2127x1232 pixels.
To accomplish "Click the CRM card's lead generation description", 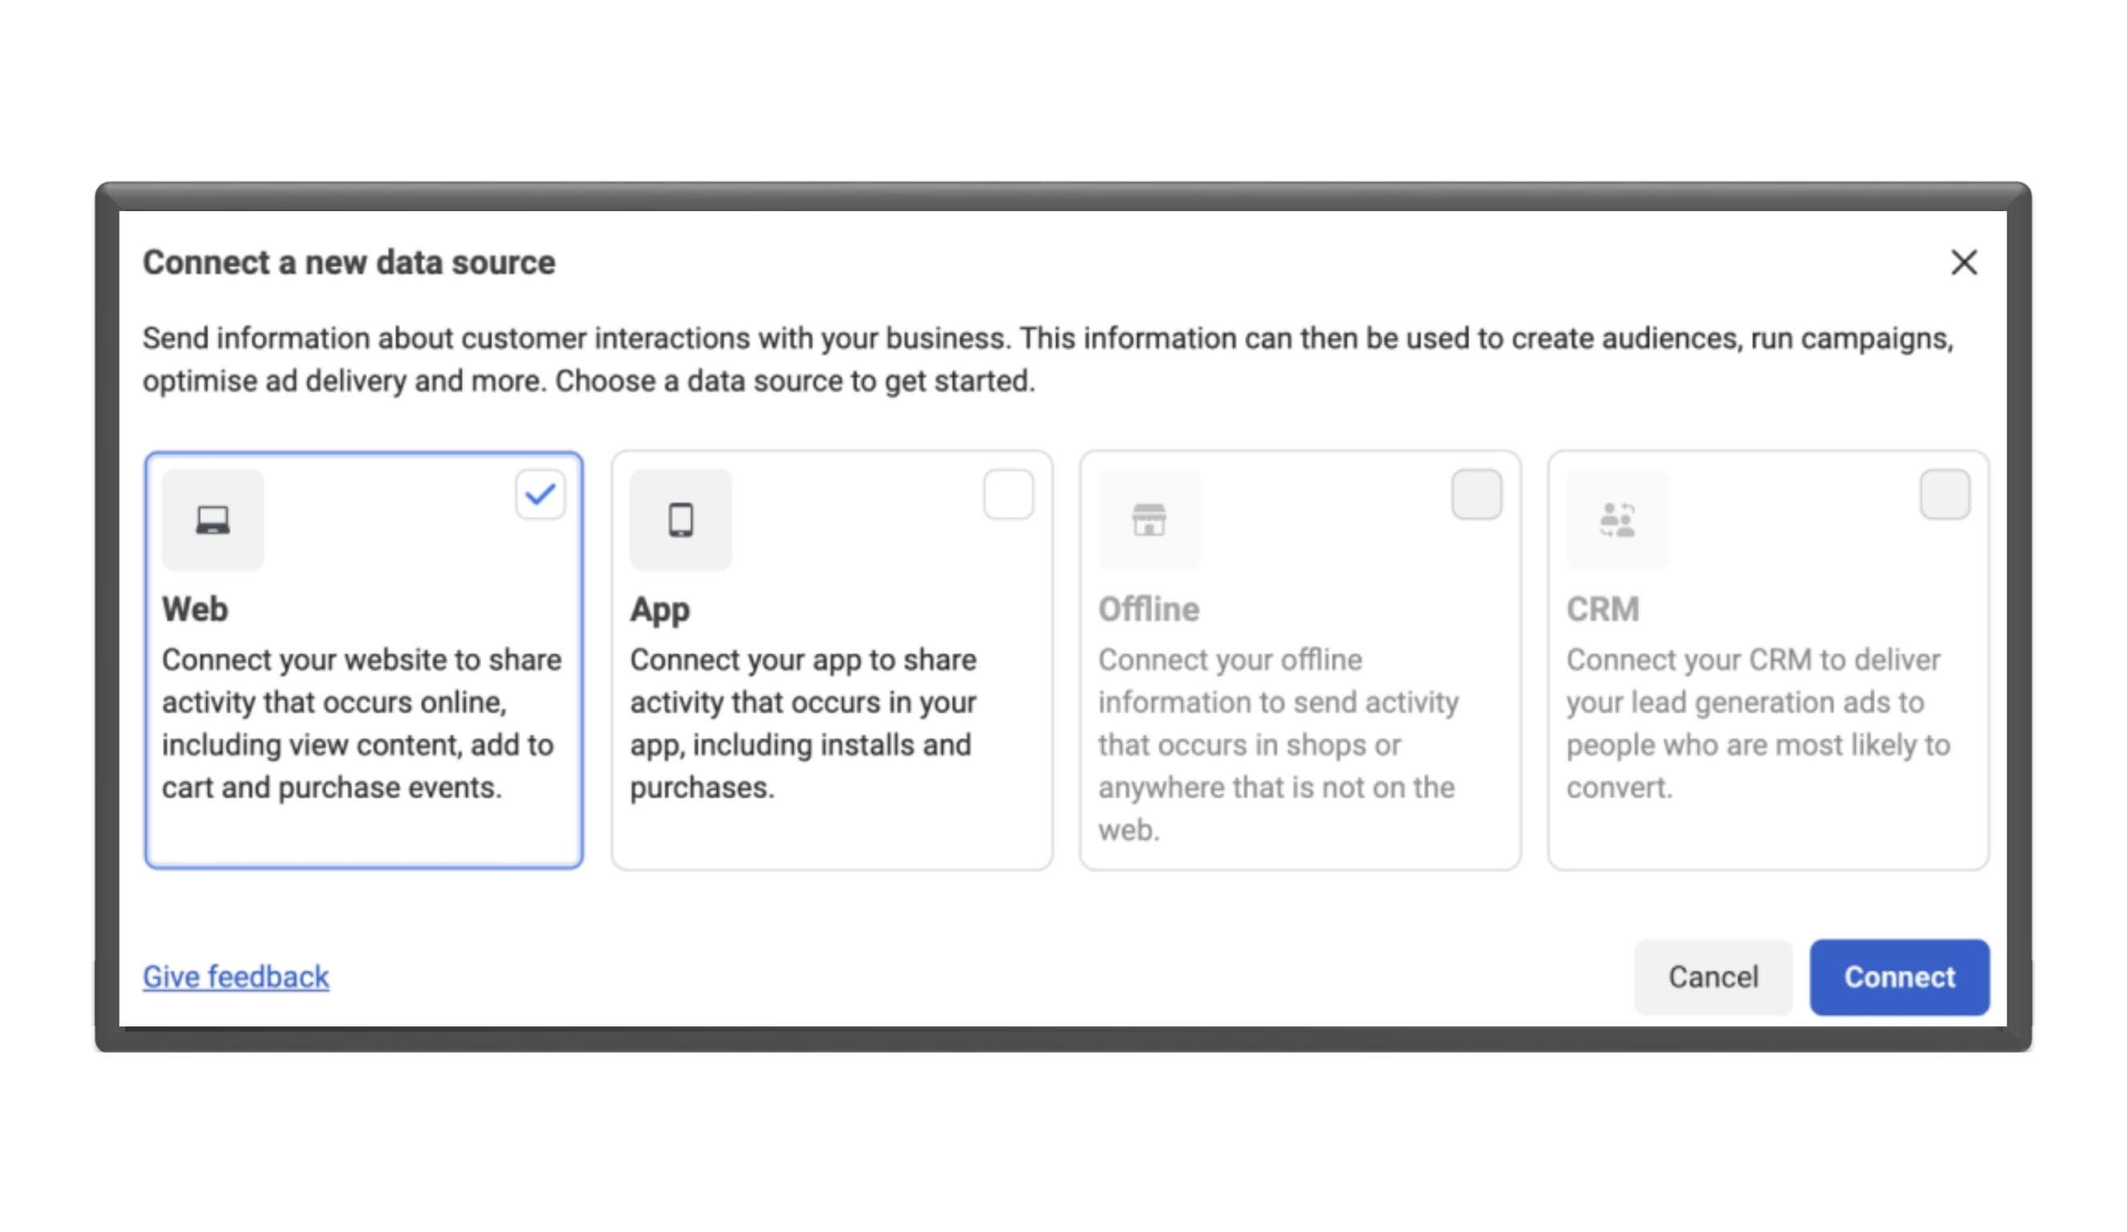I will (1757, 723).
